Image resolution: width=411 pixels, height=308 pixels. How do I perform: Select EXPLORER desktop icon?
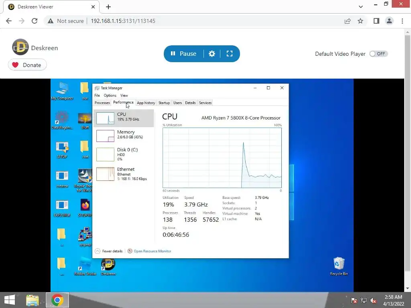(x=62, y=209)
